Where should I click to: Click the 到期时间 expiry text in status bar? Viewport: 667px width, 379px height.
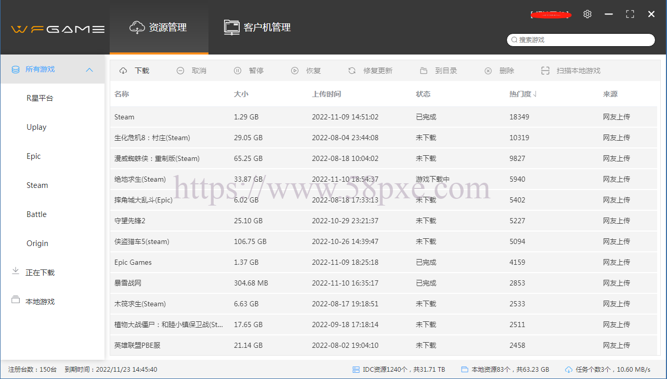tap(111, 370)
